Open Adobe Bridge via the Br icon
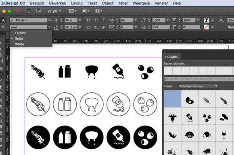The height and width of the screenshot is (155, 234). pos(29,11)
